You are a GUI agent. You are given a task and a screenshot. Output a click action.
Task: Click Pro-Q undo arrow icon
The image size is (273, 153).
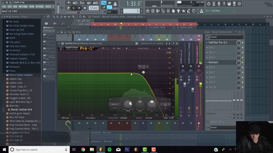(x=103, y=48)
